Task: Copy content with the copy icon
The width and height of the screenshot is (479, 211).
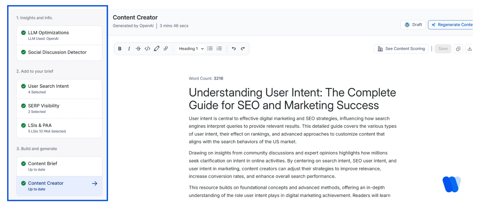Action: point(458,49)
